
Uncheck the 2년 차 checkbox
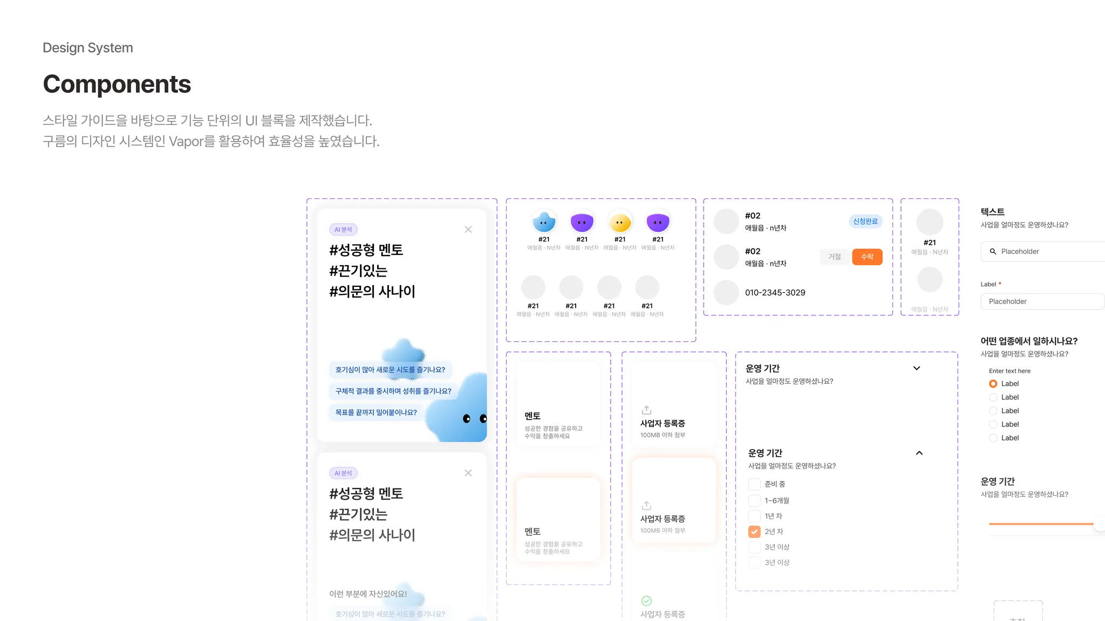[754, 532]
